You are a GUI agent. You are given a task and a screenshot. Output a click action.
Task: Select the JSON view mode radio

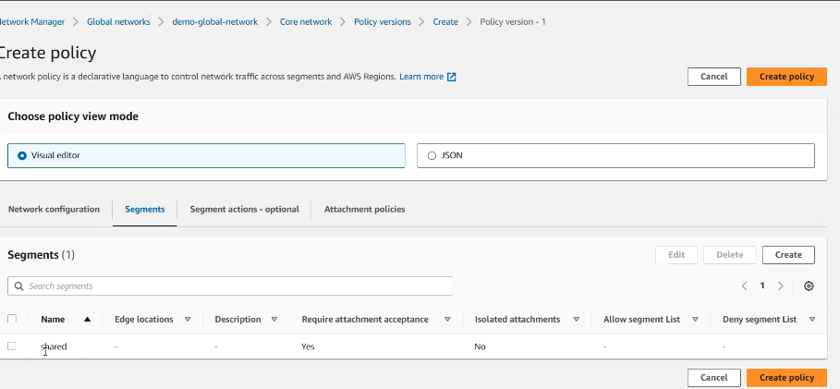432,155
